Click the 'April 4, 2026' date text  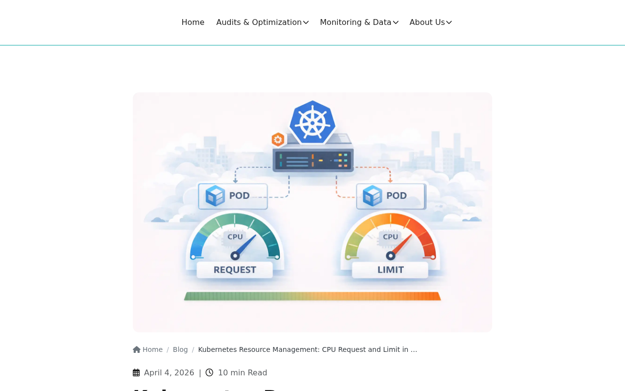coord(169,373)
